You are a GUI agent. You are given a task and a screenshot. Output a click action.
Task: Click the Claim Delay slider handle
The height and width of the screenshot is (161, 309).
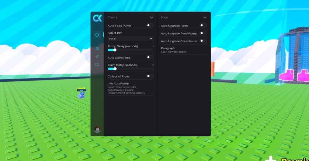(x=115, y=69)
